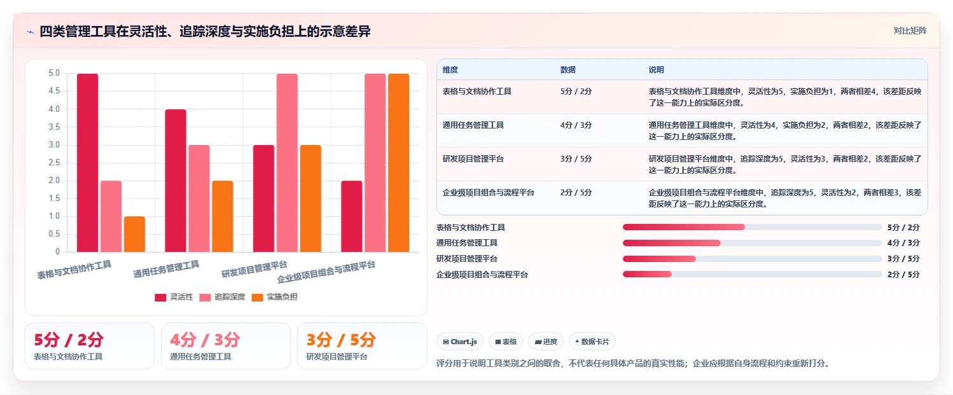The height and width of the screenshot is (395, 953).
Task: Click the 实施负担 bar of 通用任务管理工具
Action: tap(223, 216)
